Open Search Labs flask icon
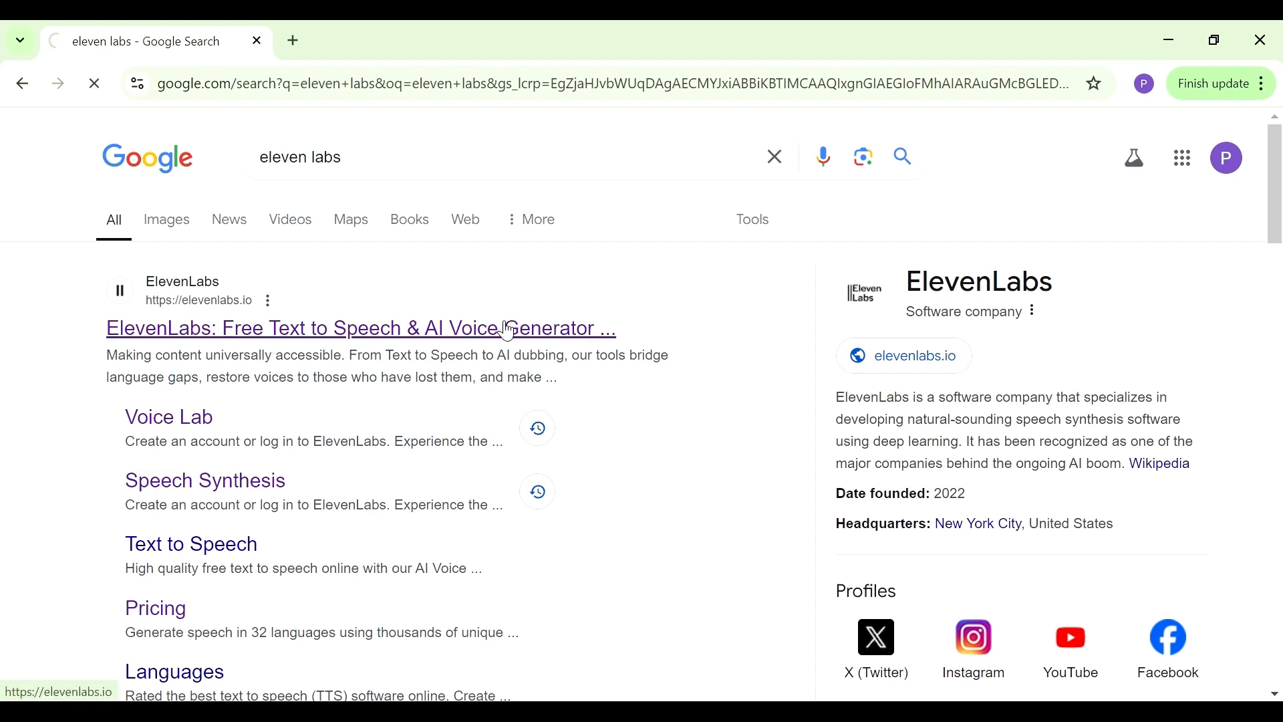The image size is (1283, 722). (1135, 158)
